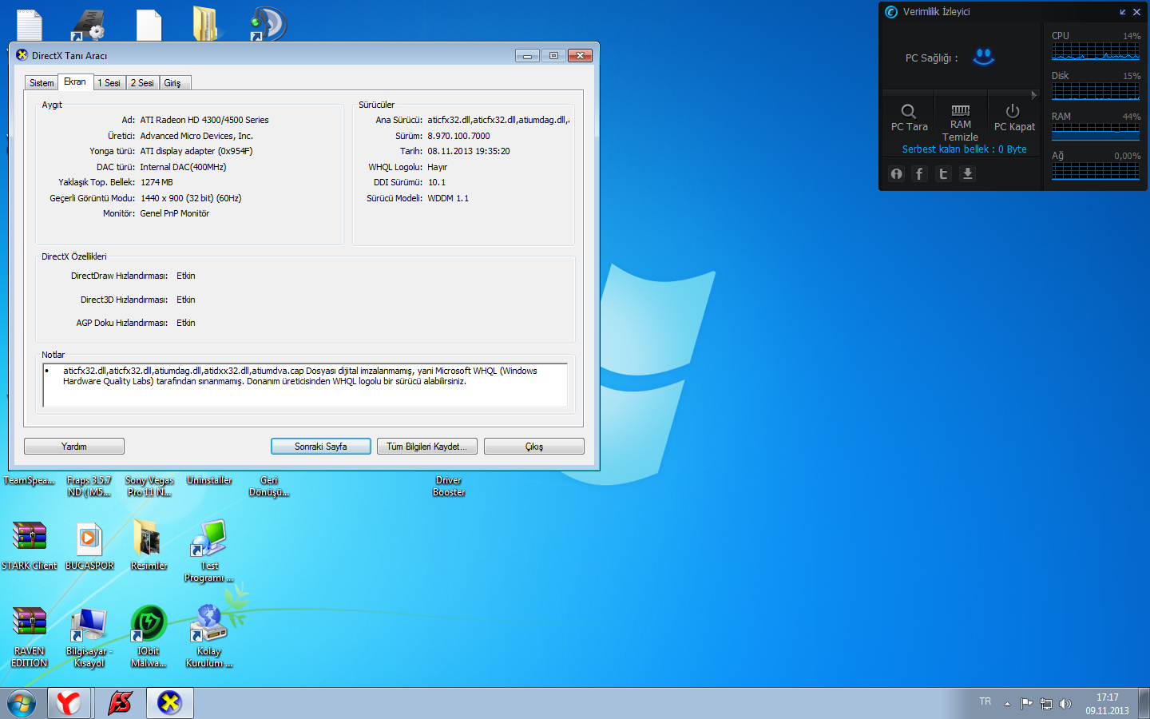Click Tüm Bilgileri Kaydet button
Screen dimensions: 1150x719
tap(427, 447)
